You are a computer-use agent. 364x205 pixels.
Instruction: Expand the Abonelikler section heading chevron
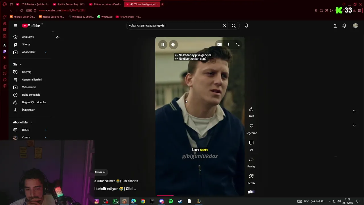pos(32,122)
